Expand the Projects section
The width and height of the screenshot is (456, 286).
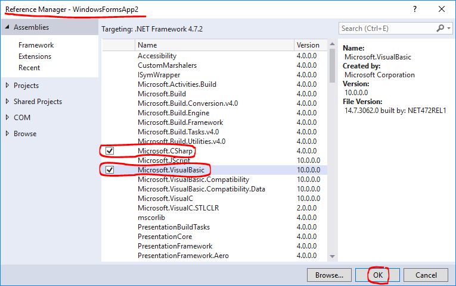[7, 86]
